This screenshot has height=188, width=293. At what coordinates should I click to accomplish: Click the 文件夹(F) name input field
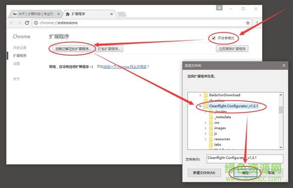click(245, 159)
